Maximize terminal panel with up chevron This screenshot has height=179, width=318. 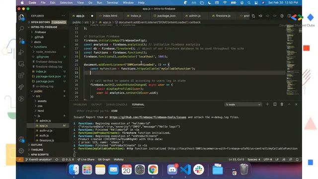point(289,104)
